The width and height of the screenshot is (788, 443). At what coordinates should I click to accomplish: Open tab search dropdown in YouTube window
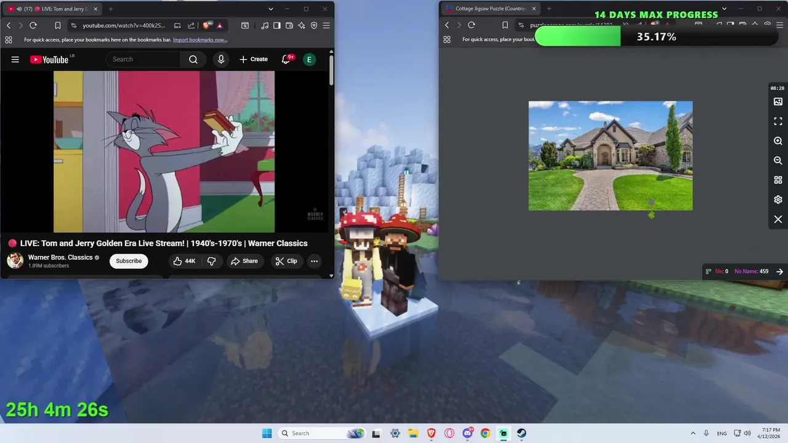pyautogui.click(x=271, y=9)
